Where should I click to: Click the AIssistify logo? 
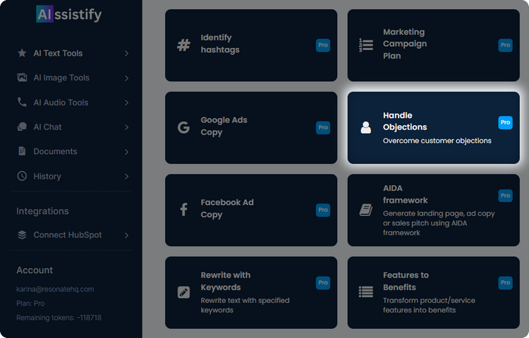[x=68, y=14]
